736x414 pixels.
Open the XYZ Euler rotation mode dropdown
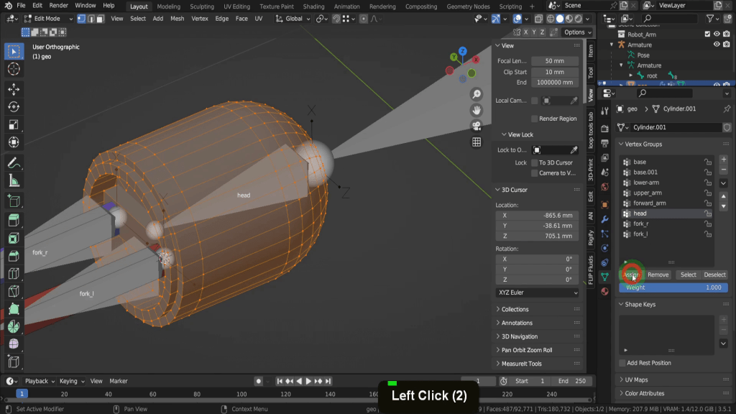[x=537, y=293]
